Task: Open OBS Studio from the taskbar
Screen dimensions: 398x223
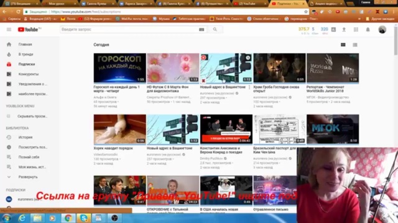Action: pos(114,218)
